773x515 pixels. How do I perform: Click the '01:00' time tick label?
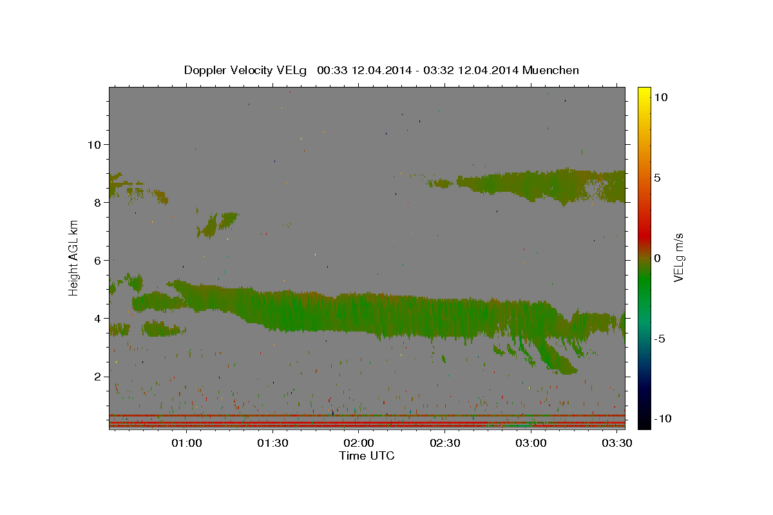click(187, 444)
